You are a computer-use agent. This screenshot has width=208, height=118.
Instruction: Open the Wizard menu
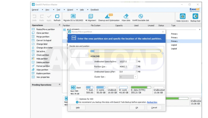point(70,10)
